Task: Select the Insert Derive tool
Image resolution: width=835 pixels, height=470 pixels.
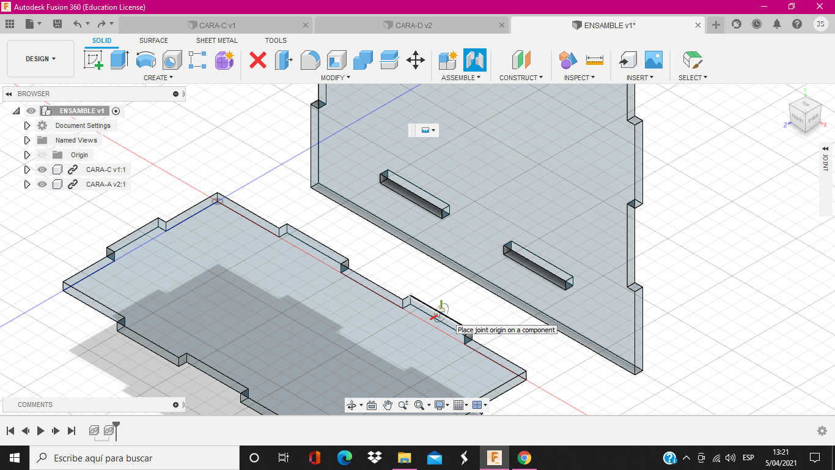Action: (x=627, y=60)
